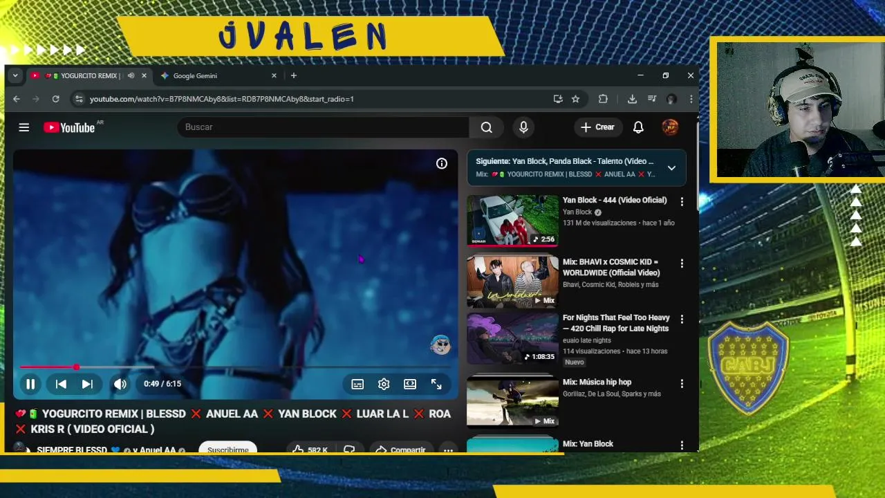Click the Siguiente: Yan Block, Panda Black title
Image resolution: width=885 pixels, height=498 pixels.
click(x=564, y=161)
